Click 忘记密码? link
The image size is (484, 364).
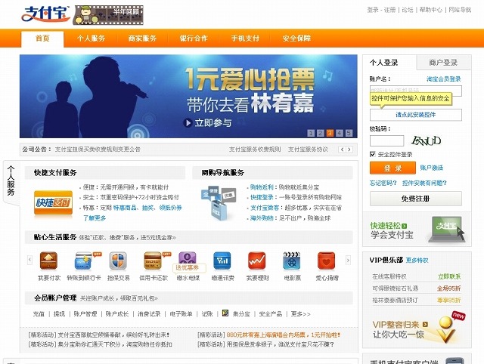(383, 183)
